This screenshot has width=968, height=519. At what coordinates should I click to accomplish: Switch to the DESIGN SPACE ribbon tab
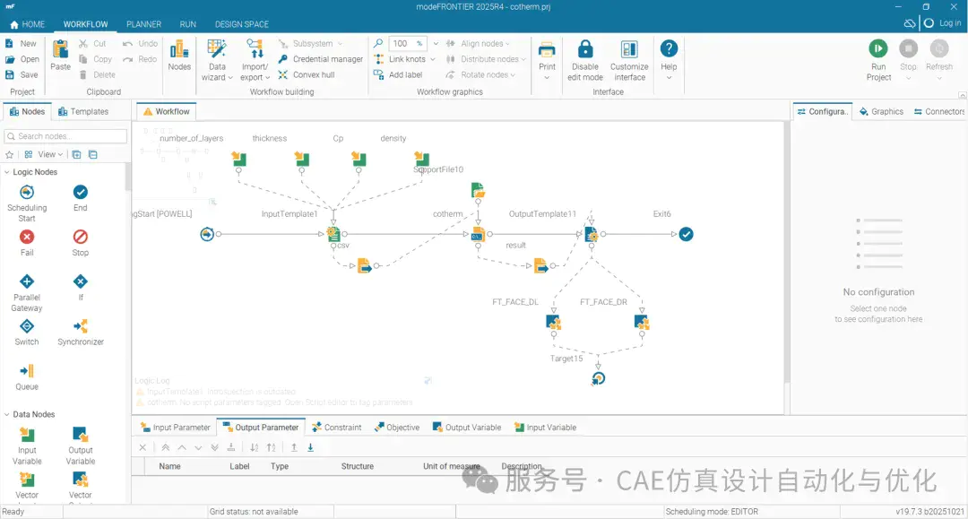(241, 24)
